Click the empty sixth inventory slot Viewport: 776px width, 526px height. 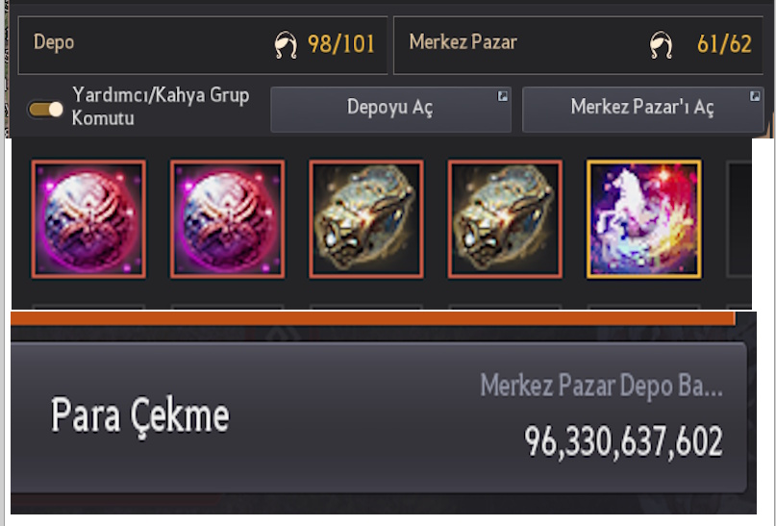coord(738,218)
